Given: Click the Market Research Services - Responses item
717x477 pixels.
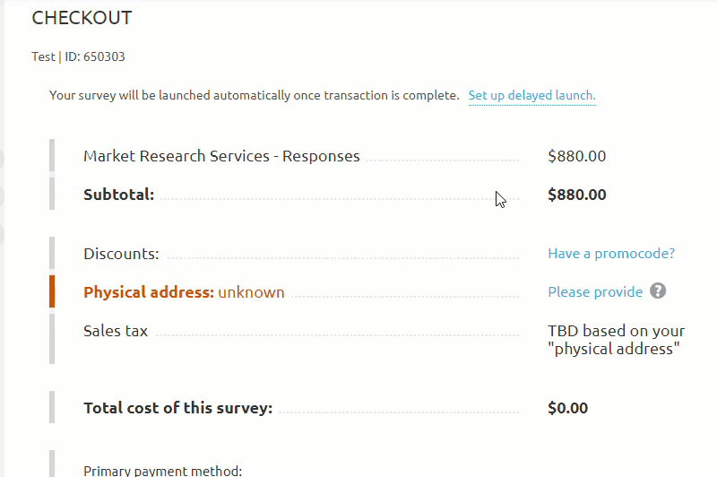Looking at the screenshot, I should 221,156.
